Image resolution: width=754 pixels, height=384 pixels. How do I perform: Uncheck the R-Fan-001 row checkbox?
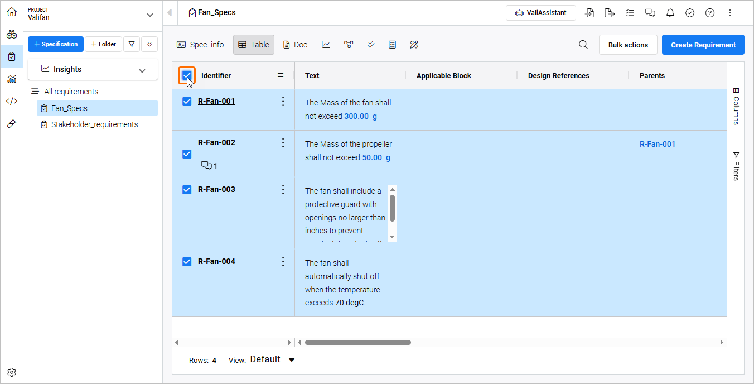187,102
